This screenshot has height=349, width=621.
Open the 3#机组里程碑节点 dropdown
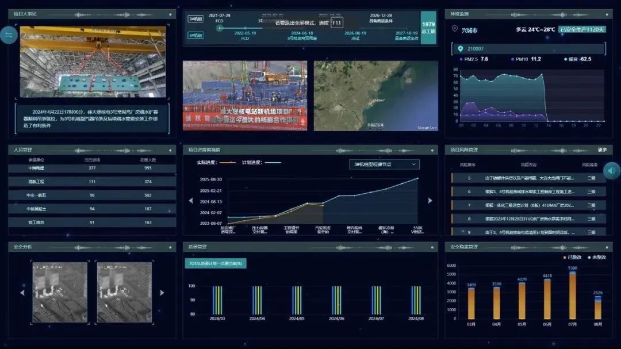384,164
